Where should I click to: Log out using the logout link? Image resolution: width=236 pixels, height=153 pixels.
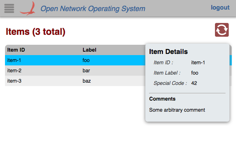coord(220,8)
